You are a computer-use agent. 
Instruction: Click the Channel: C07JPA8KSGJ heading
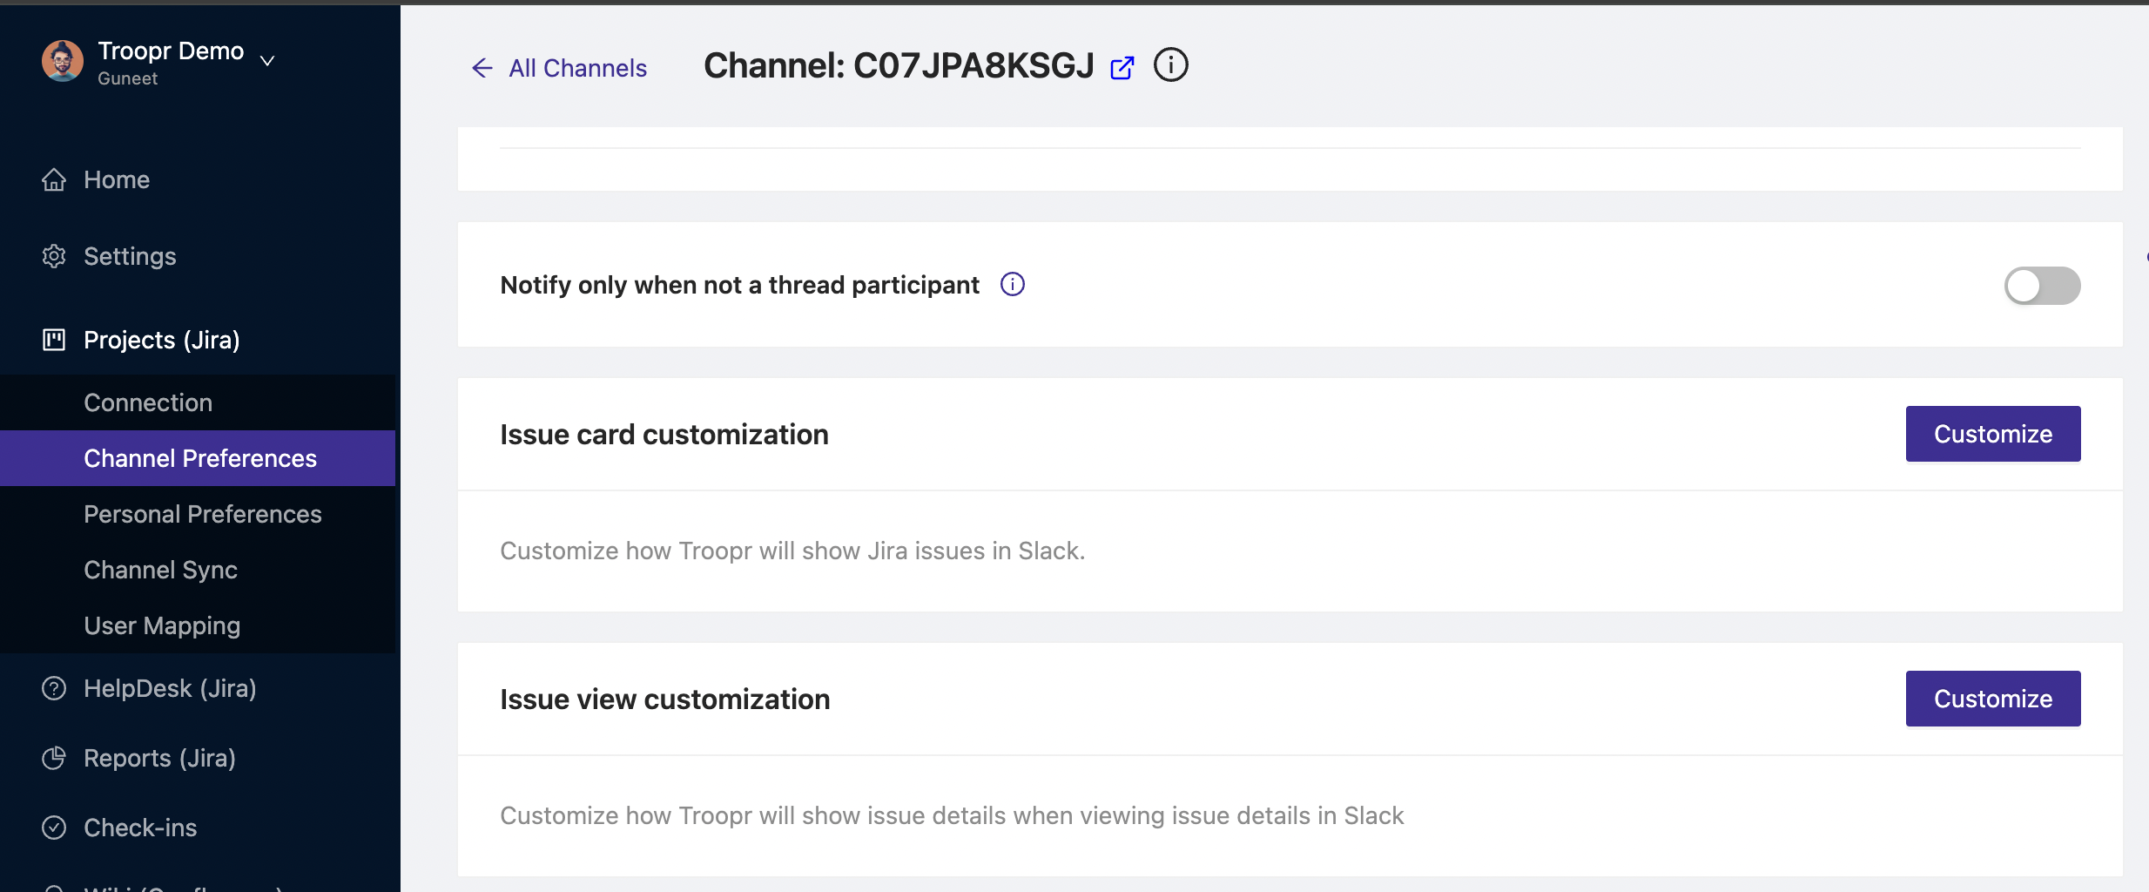pos(899,65)
